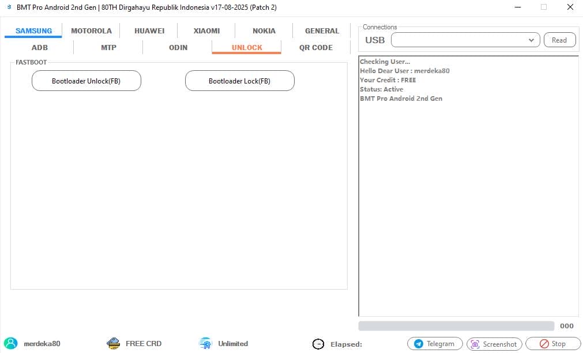
Task: Select the MTP connection mode
Action: tap(108, 47)
